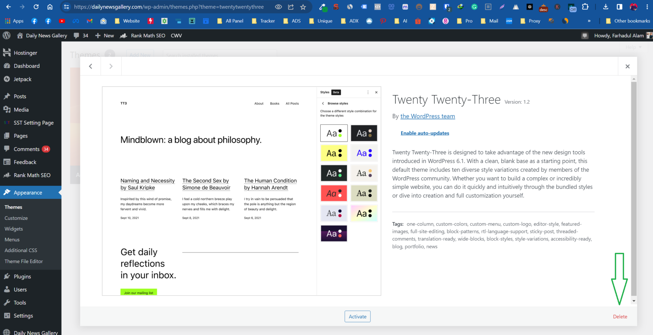Screen dimensions: 653x335
Task: Click the WordPress logo in admin bar
Action: [6, 35]
